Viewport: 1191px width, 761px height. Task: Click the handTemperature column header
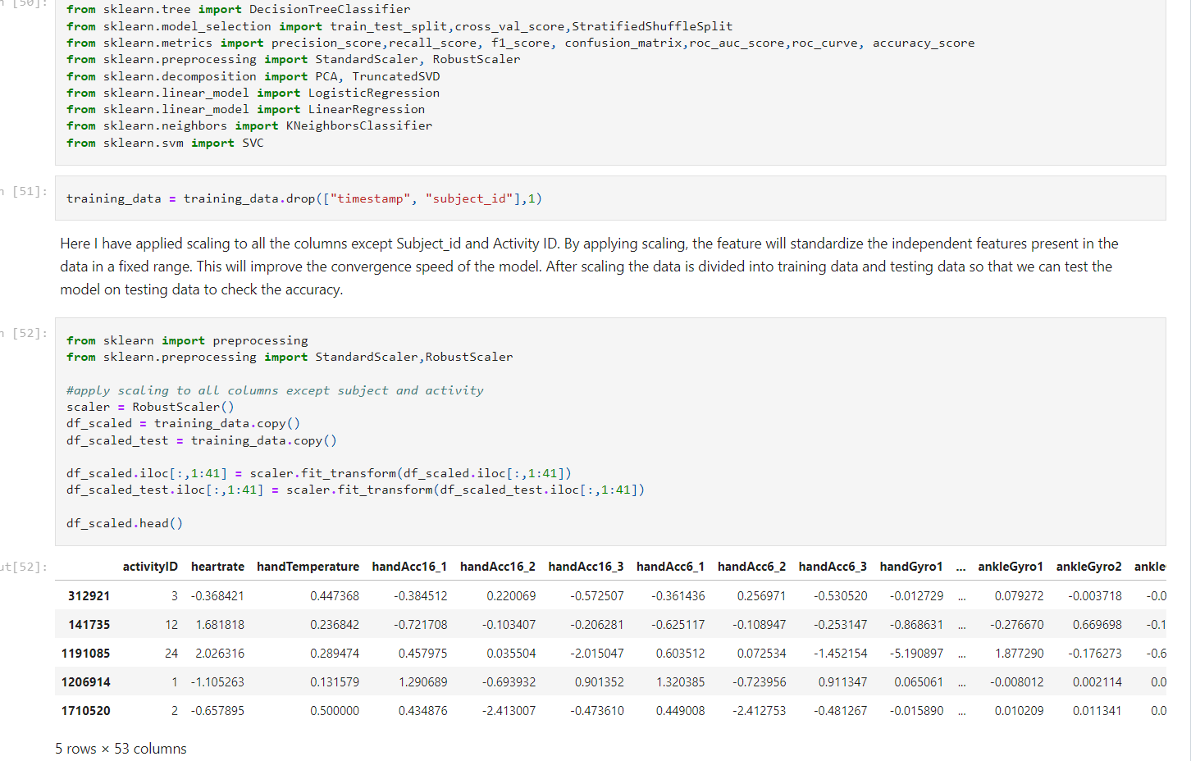pos(308,567)
